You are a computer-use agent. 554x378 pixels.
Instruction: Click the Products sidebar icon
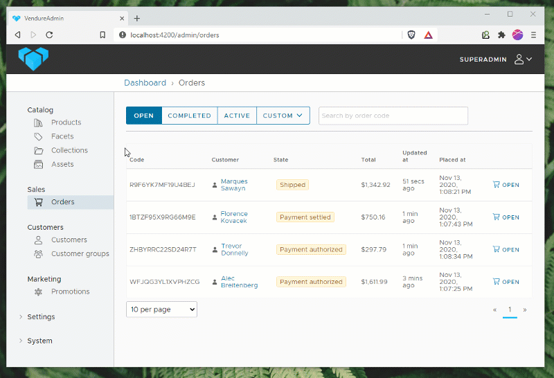38,123
